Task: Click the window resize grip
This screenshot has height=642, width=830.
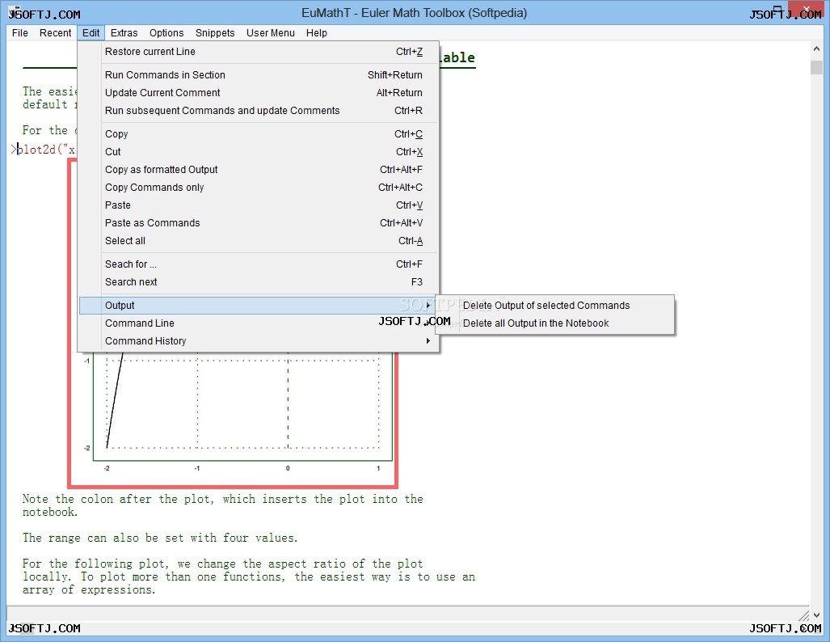Action: [803, 615]
